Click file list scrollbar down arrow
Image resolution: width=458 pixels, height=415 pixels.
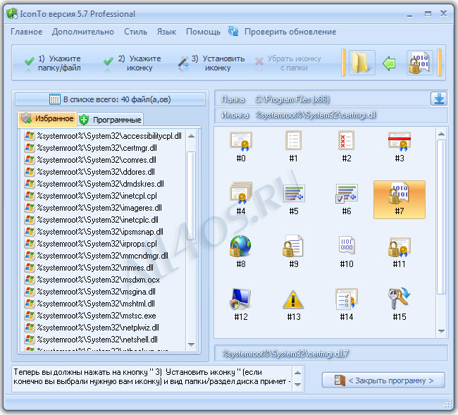[192, 345]
